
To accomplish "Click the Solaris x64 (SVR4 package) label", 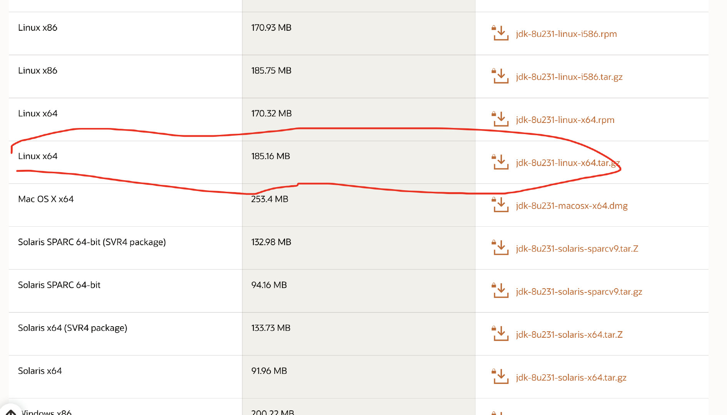I will pyautogui.click(x=73, y=328).
